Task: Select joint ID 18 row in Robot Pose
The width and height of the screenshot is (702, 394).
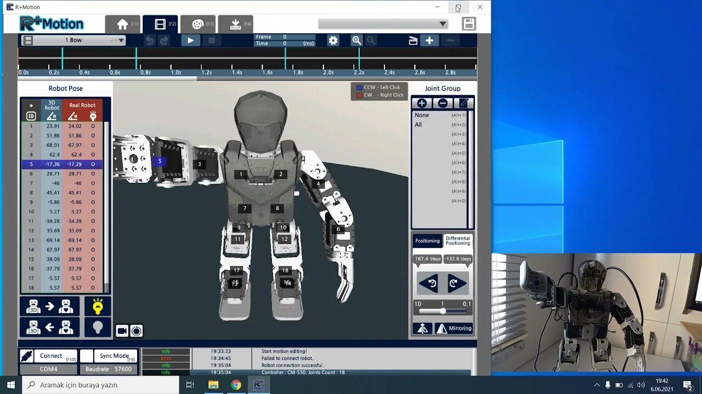Action: (62, 288)
